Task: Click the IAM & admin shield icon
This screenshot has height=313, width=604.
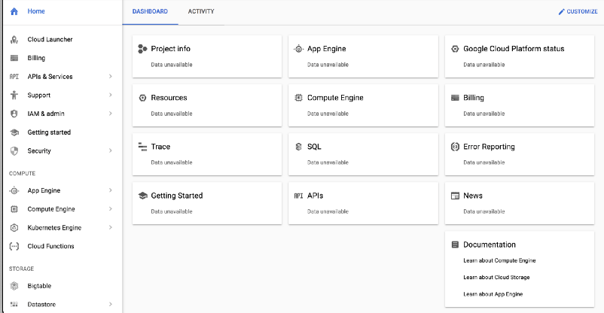Action: [14, 114]
